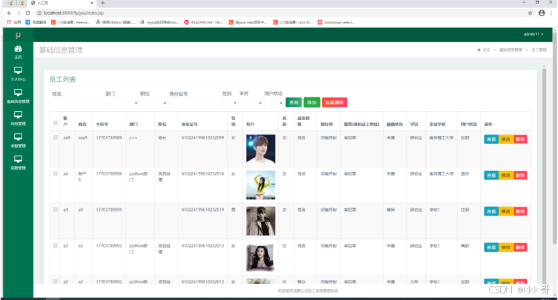Open README.md bookmark

point(204,22)
